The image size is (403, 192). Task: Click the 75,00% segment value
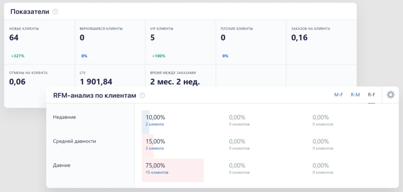155,166
